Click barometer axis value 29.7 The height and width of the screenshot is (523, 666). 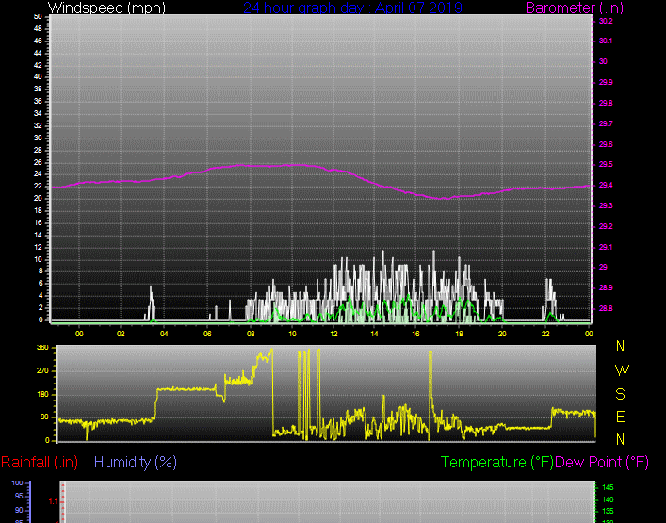[606, 123]
